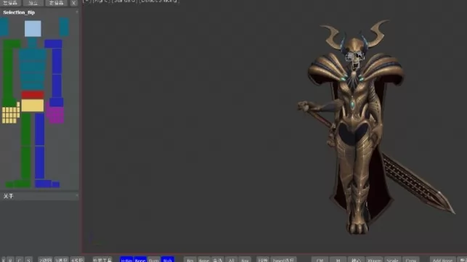Select the teal top-left corner block

pyautogui.click(x=4, y=27)
